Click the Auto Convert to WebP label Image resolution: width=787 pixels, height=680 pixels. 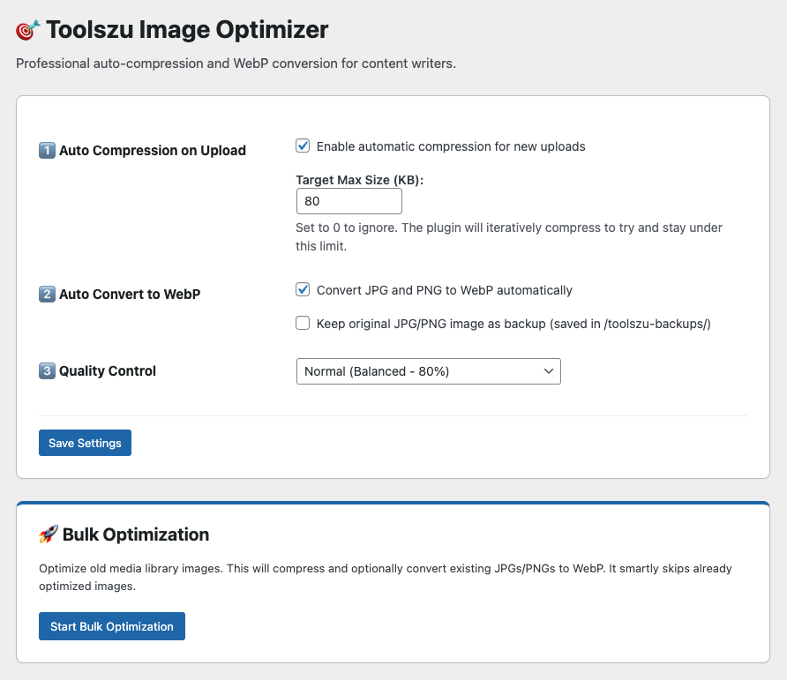[x=130, y=294]
